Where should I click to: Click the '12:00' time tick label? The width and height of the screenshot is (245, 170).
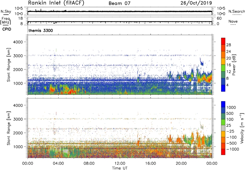point(120,164)
